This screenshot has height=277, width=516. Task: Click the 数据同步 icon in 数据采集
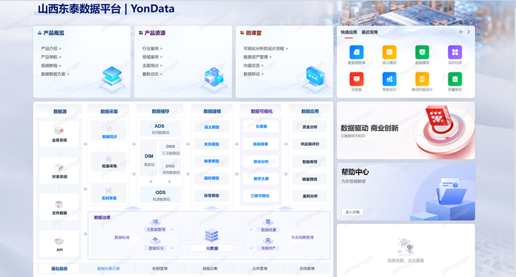click(x=109, y=128)
